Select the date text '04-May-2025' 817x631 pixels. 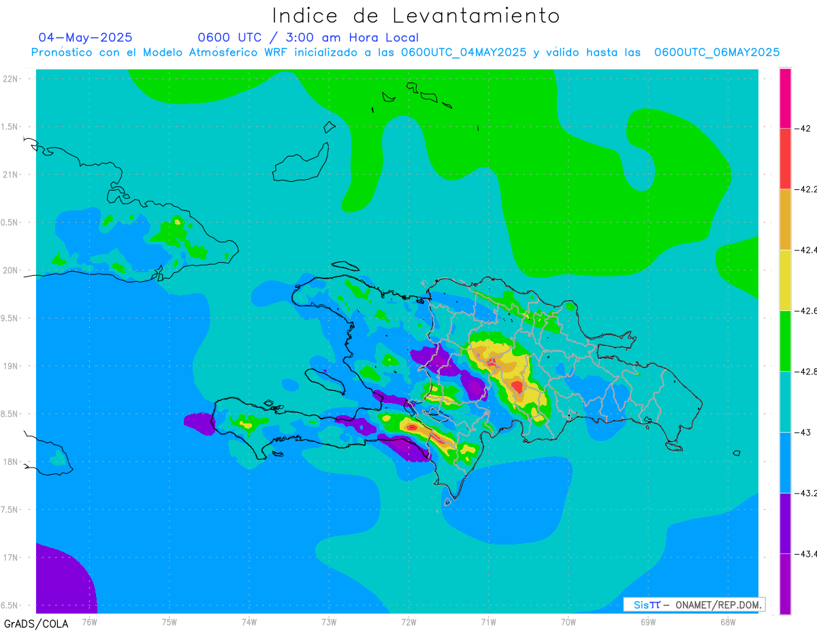[85, 37]
